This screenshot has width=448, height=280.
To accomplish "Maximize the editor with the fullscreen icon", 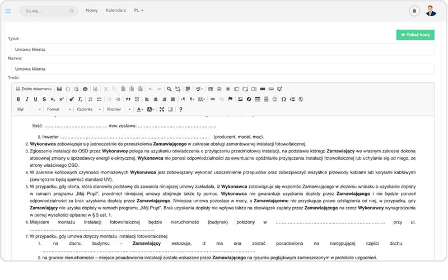I will click(x=162, y=109).
